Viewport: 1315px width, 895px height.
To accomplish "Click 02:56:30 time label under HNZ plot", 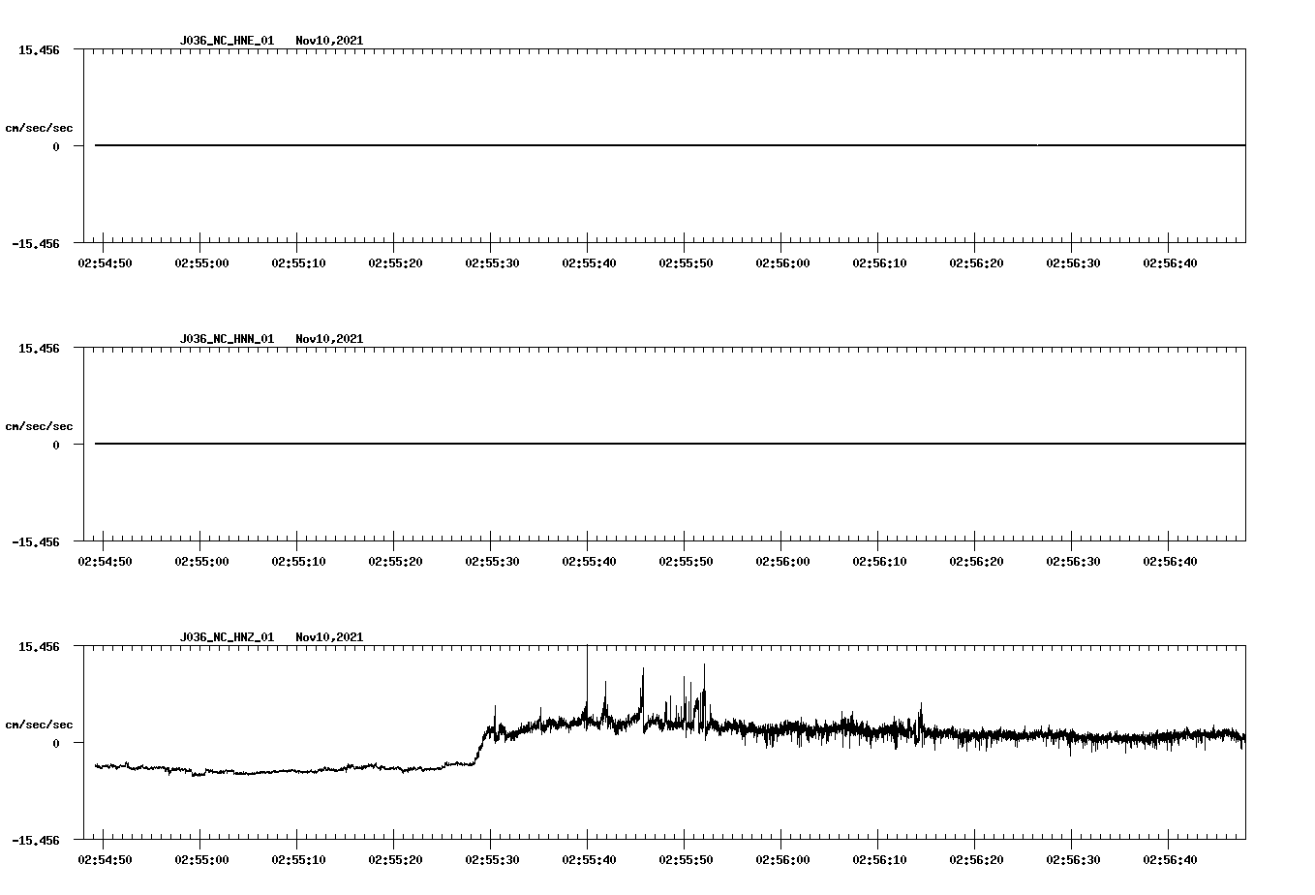I will point(1073,860).
